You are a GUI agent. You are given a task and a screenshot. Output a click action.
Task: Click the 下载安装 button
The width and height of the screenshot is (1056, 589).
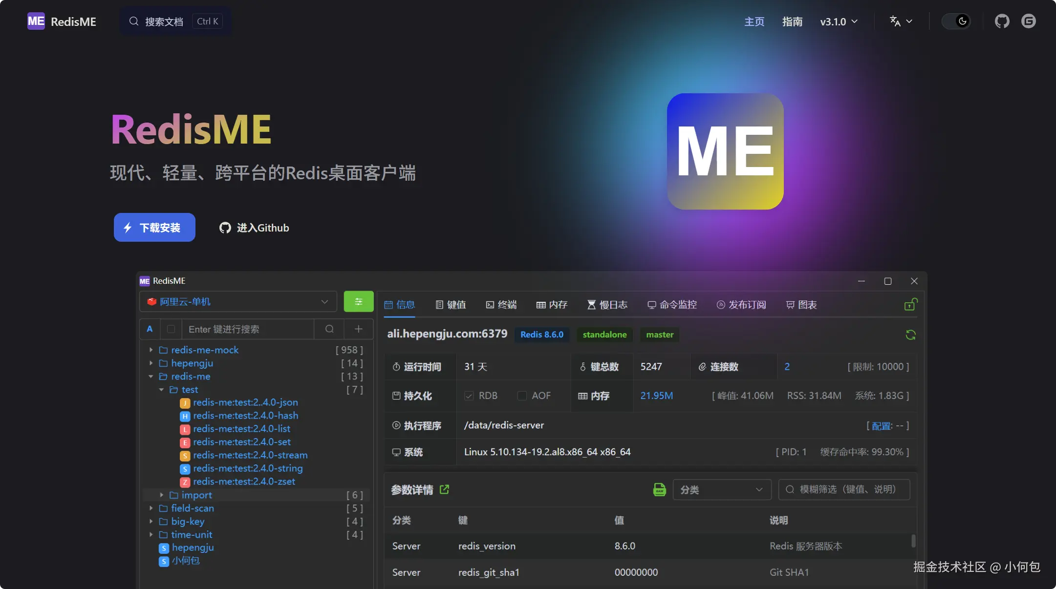pos(154,227)
